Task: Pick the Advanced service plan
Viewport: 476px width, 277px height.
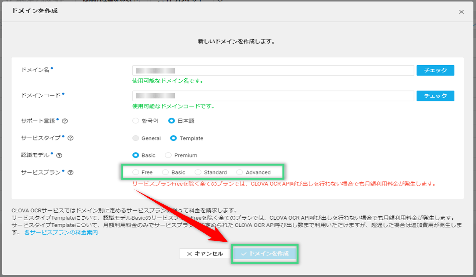Action: [x=239, y=172]
